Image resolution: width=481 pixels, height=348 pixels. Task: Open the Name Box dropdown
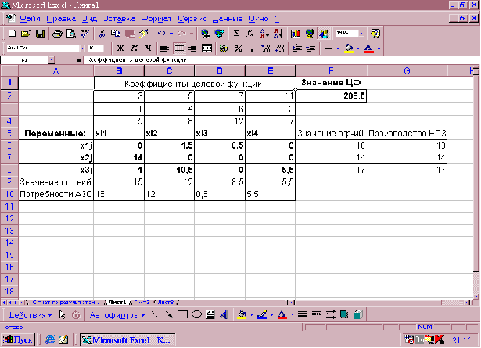tap(52, 59)
